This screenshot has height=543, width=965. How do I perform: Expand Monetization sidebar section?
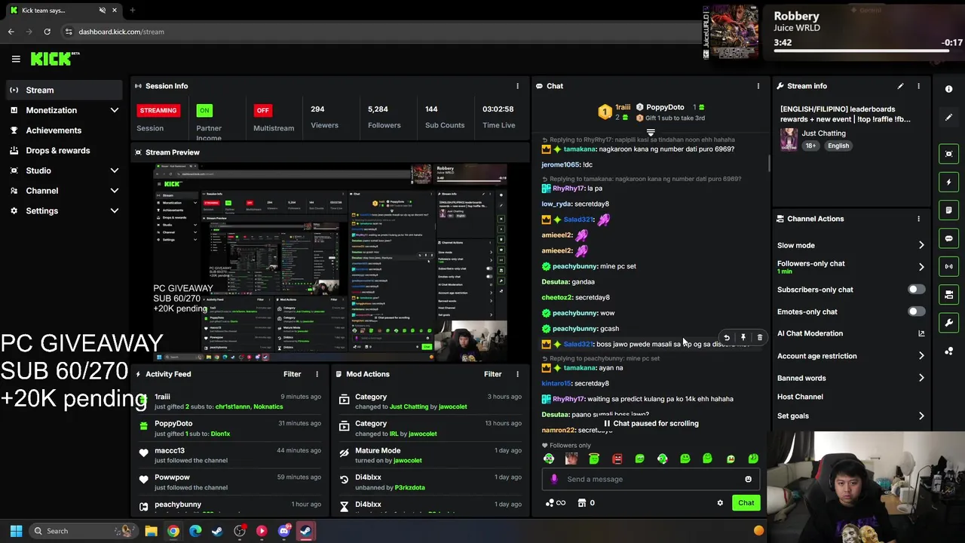pos(115,110)
